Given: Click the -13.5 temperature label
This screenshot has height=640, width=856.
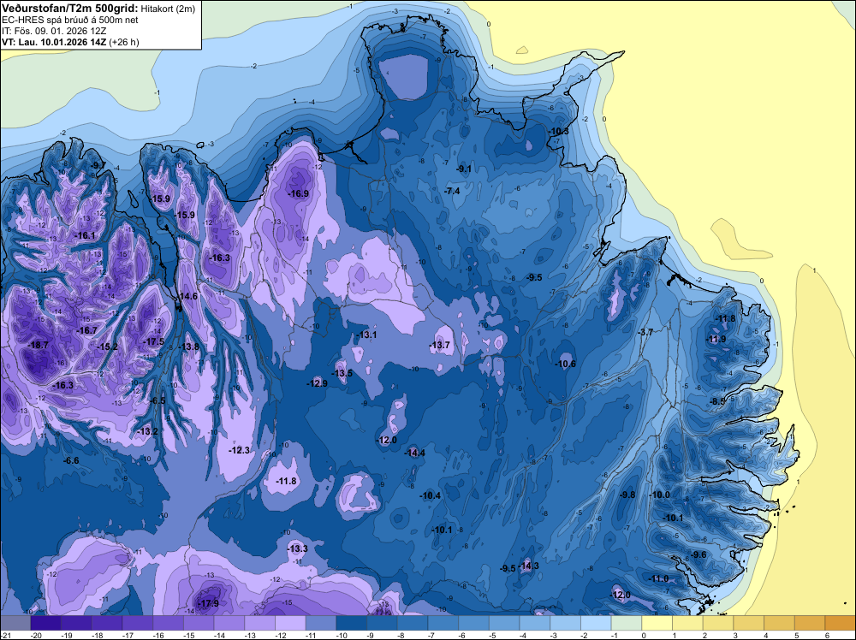Looking at the screenshot, I should (x=342, y=373).
